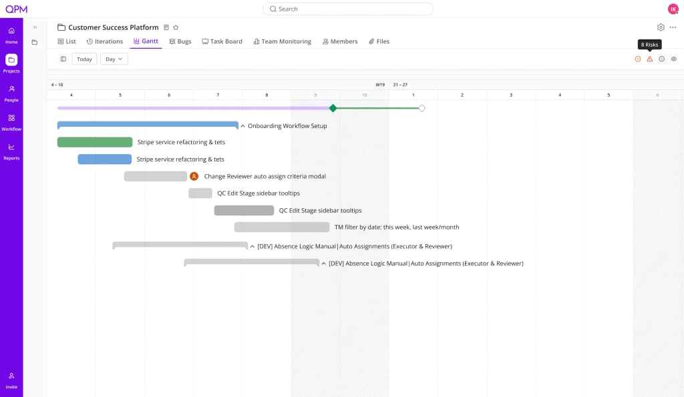The width and height of the screenshot is (684, 397).
Task: Click the dark-gray QC Edit Stage sidebar tooltips bar
Action: coord(244,210)
